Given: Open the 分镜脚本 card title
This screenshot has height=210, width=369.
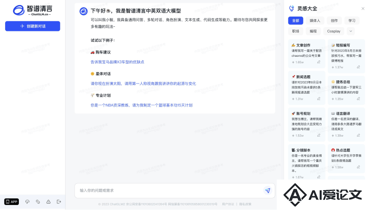Looking at the screenshot, I should click(303, 150).
